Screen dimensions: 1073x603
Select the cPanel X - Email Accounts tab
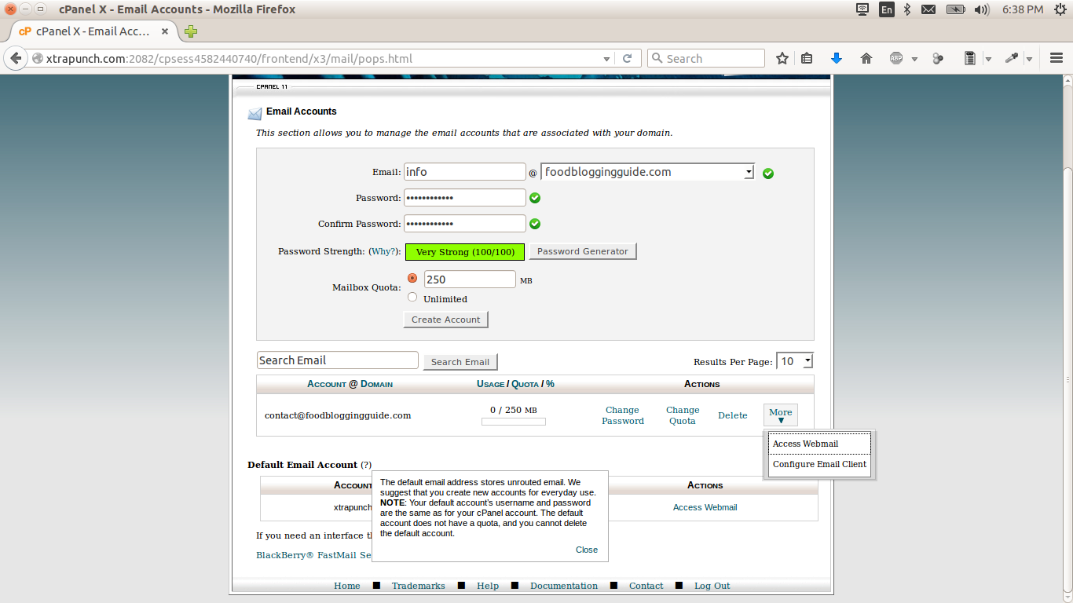click(x=91, y=31)
